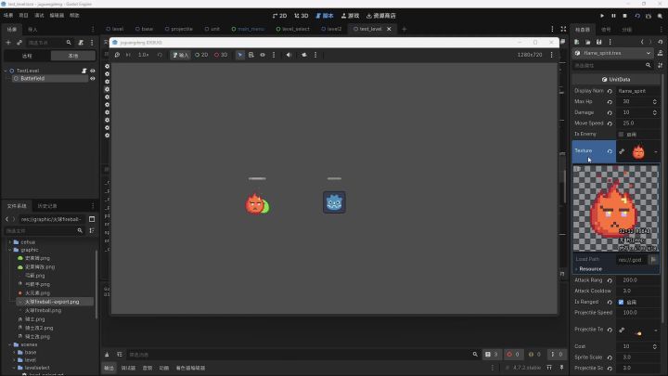Screen dimensions: 668x376
Task: Expand the Resource section under texture
Action: click(x=590, y=269)
